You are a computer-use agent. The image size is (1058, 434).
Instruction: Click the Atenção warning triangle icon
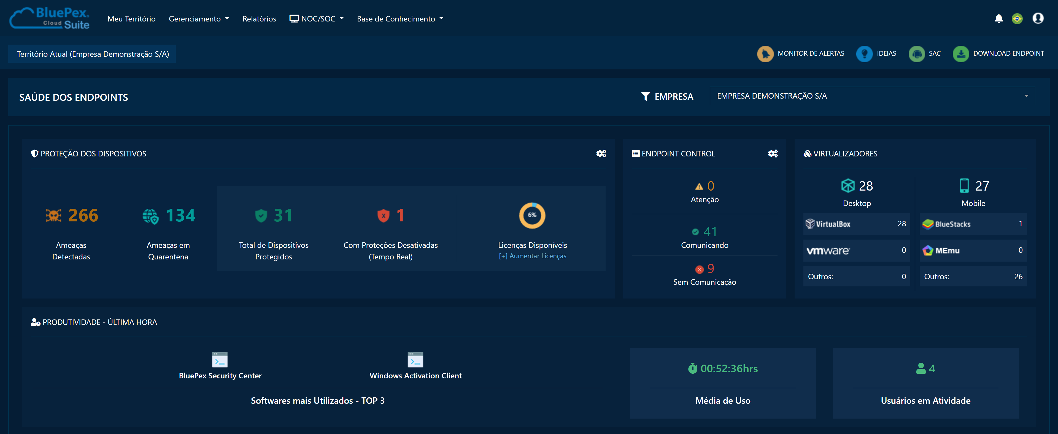[699, 186]
